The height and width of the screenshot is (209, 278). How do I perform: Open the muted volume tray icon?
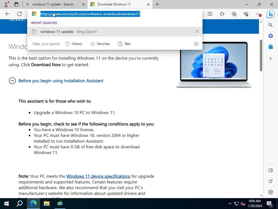(x=243, y=204)
